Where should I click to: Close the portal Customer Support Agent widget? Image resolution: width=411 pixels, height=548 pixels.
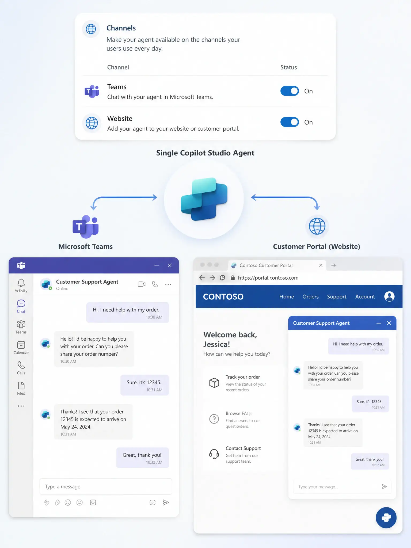coord(389,323)
